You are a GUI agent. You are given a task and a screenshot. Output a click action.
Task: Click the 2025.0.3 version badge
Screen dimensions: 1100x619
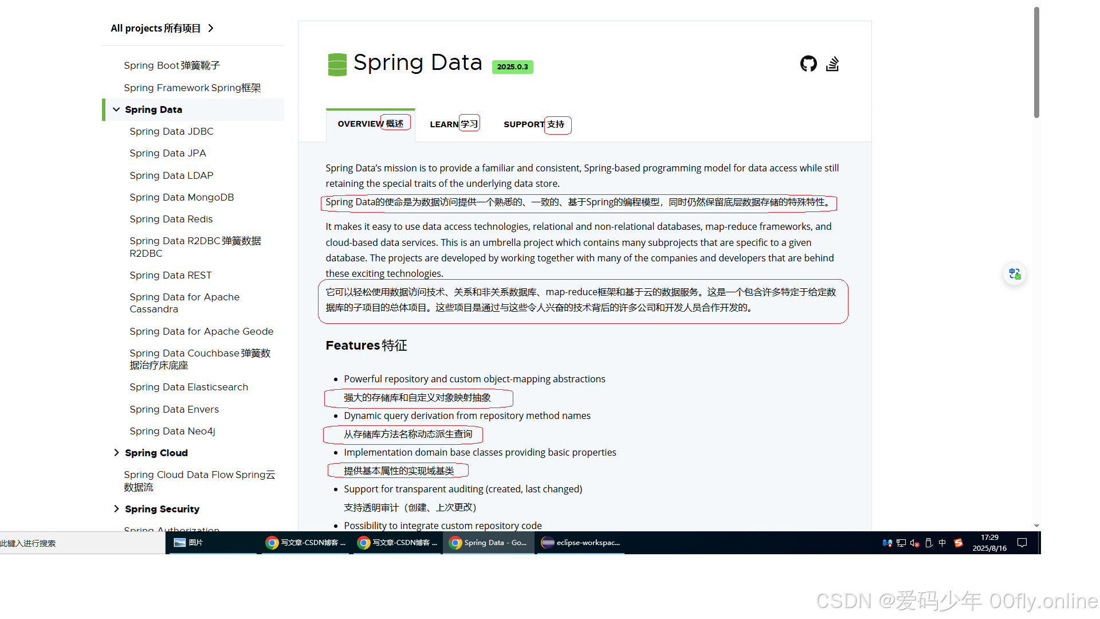click(513, 67)
